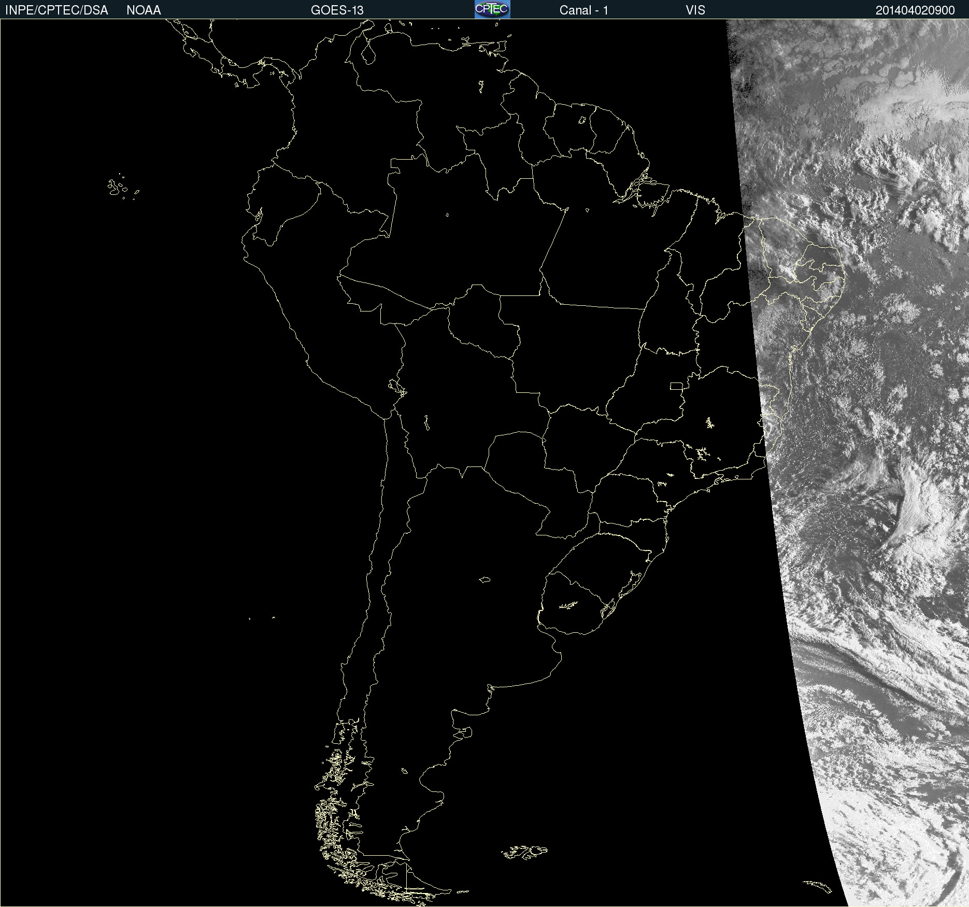
Task: Select the INPE/CPTEC/DSA header text
Action: tap(56, 10)
